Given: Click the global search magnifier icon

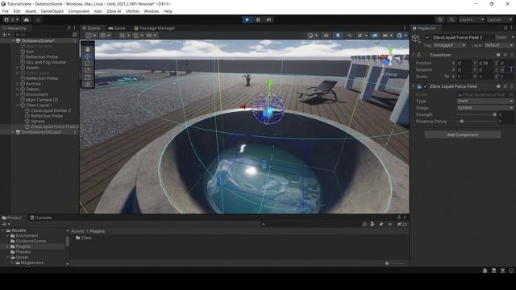Looking at the screenshot, I should [451, 19].
